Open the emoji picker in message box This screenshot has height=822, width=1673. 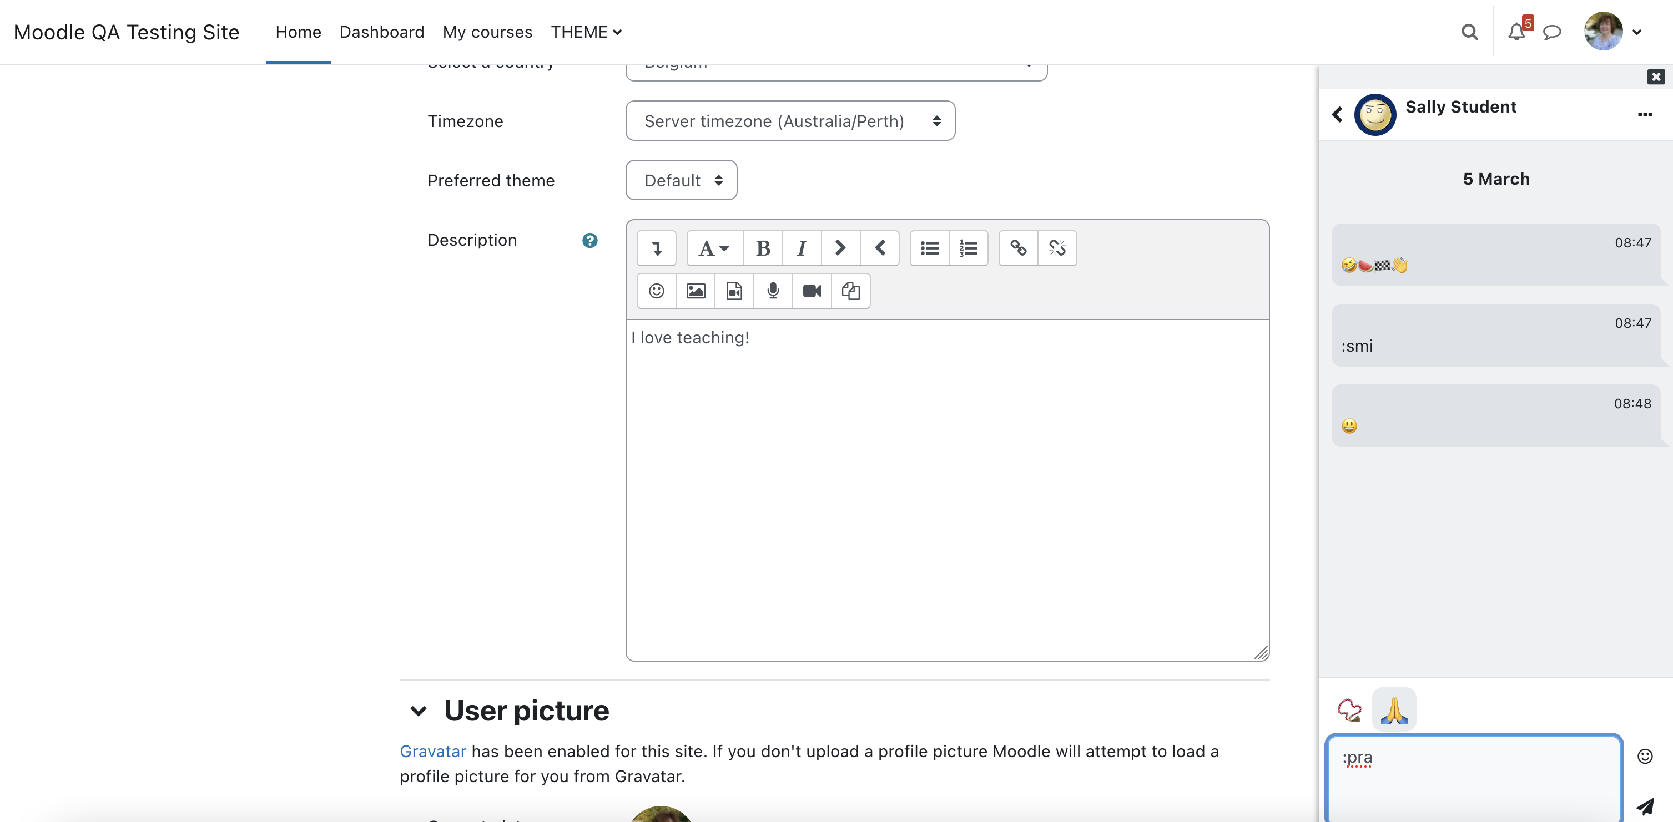pos(1645,757)
